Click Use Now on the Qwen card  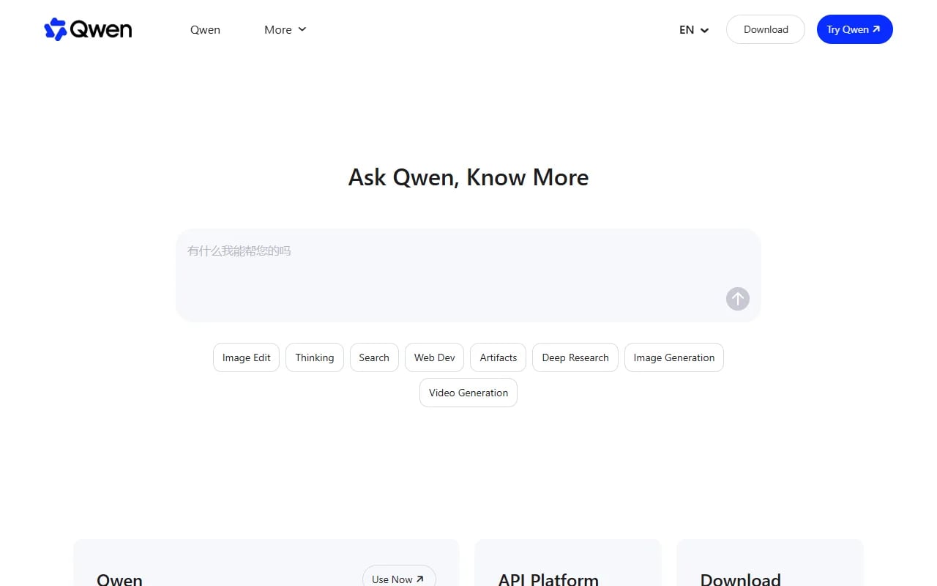pyautogui.click(x=399, y=577)
